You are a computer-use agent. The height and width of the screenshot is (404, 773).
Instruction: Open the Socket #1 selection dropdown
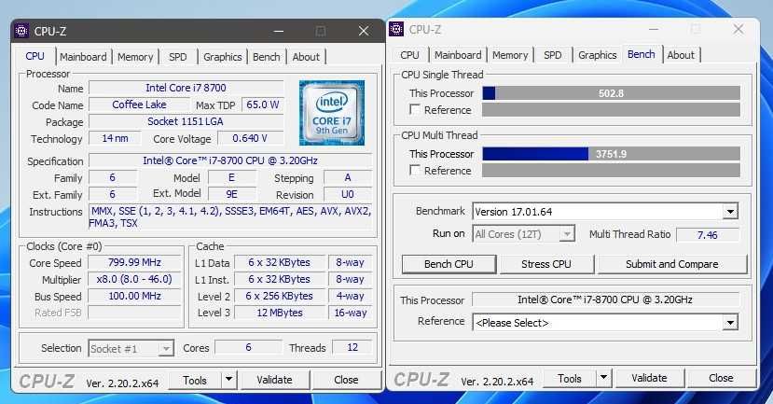166,349
